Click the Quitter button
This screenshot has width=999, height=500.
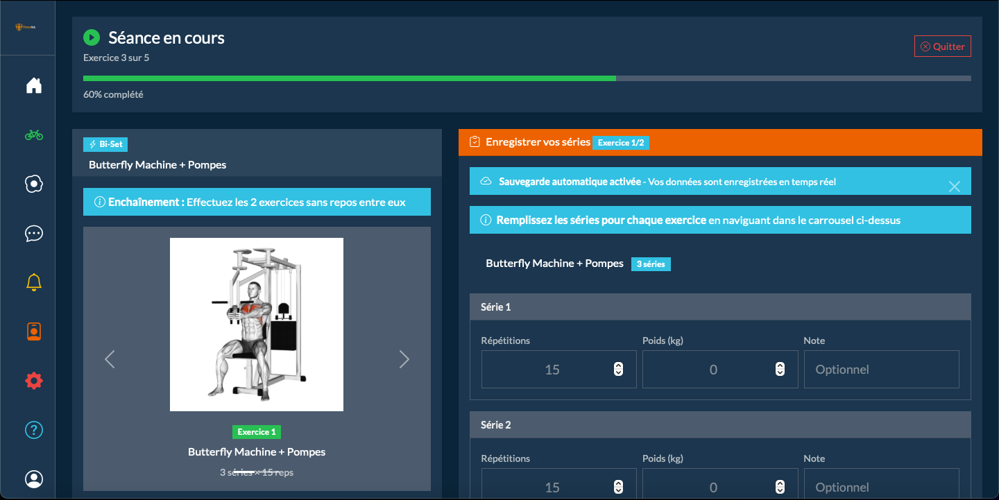[x=942, y=46]
